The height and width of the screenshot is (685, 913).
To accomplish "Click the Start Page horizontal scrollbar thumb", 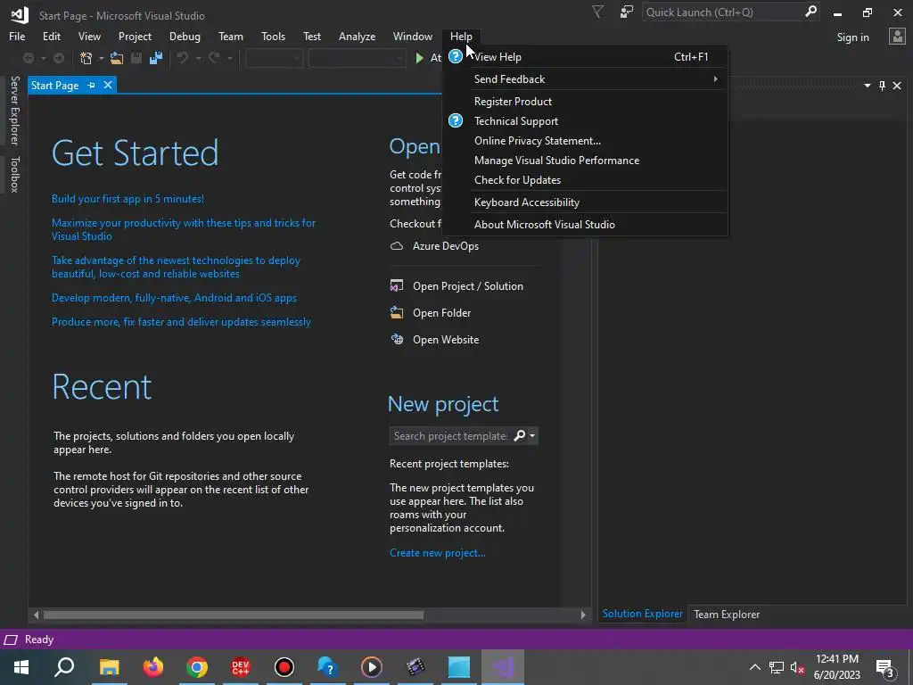I will coord(234,615).
